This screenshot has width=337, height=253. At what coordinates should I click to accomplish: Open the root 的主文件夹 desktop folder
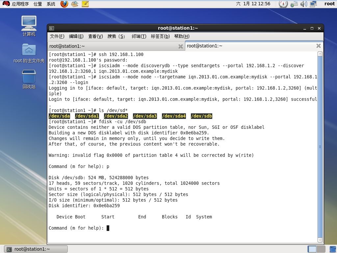pos(29,53)
